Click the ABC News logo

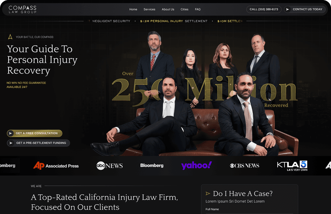click(109, 166)
